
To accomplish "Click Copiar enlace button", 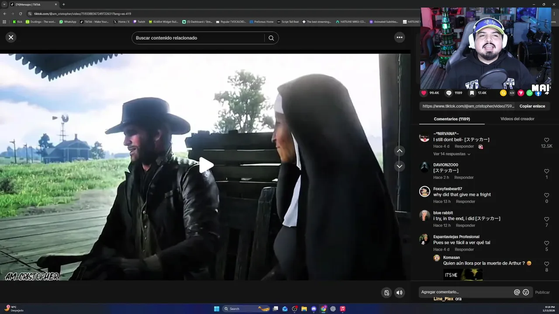I will 532,106.
